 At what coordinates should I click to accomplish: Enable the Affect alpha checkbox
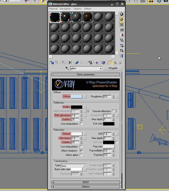pos(81,155)
